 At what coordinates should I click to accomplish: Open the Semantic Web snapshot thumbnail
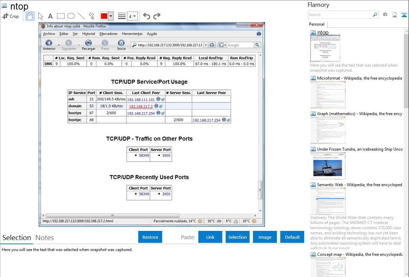(328, 201)
